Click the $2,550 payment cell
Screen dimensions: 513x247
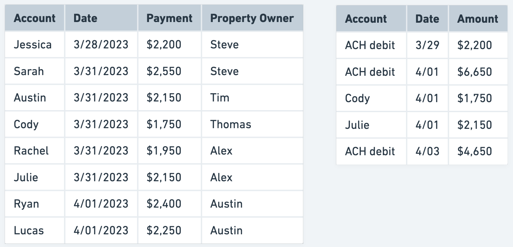tap(164, 71)
